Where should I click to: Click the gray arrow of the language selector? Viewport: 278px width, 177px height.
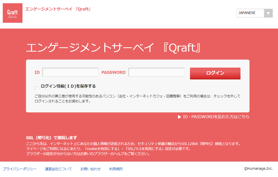click(268, 13)
